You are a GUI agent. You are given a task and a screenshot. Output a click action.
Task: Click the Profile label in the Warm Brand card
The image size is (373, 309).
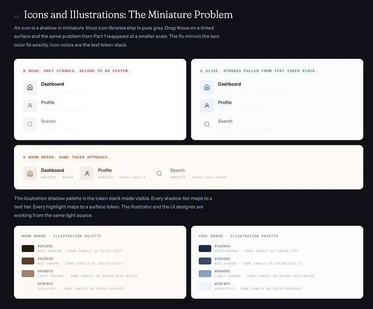pyautogui.click(x=105, y=170)
